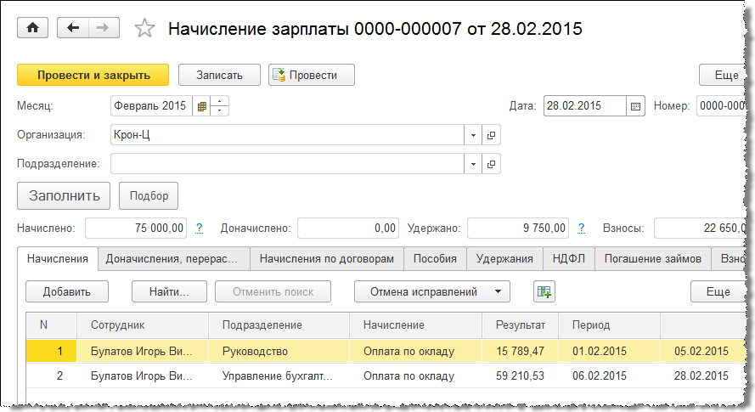The image size is (755, 412).
Task: Click the open icon beside Подразделение field
Action: click(x=491, y=164)
